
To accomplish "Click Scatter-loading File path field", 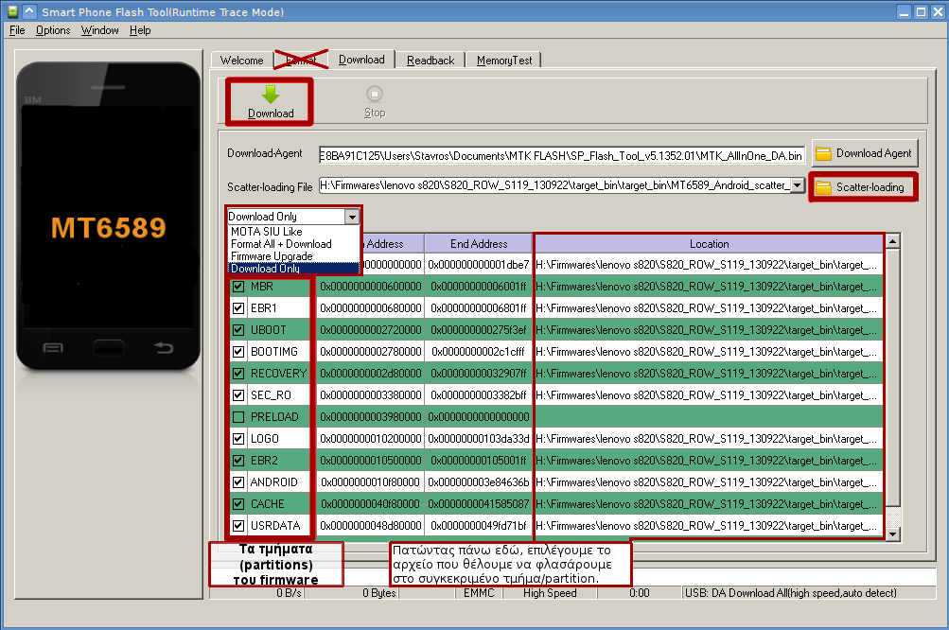I will 555,185.
